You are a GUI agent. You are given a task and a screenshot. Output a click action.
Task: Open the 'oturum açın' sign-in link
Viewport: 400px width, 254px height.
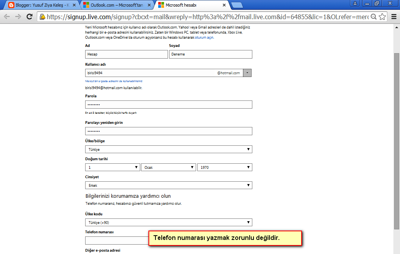[204, 38]
